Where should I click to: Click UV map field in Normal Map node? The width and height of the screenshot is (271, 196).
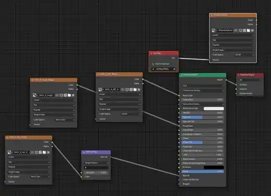tap(96, 168)
